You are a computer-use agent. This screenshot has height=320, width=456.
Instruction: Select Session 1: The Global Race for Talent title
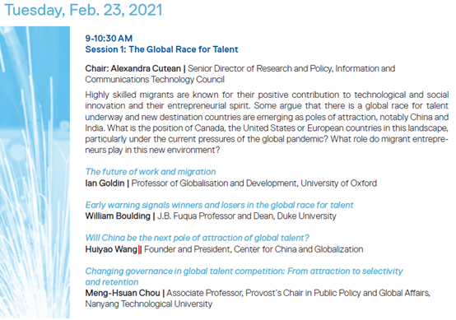(161, 49)
